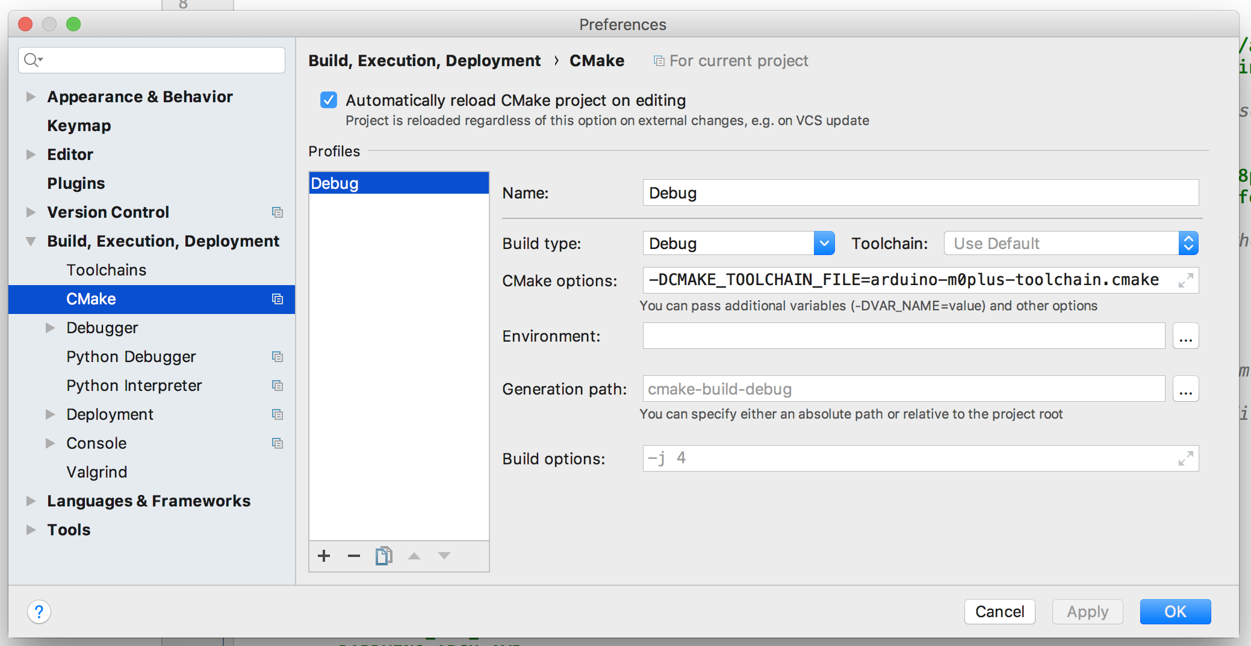Move the profile down in the list
1251x646 pixels.
tap(444, 556)
